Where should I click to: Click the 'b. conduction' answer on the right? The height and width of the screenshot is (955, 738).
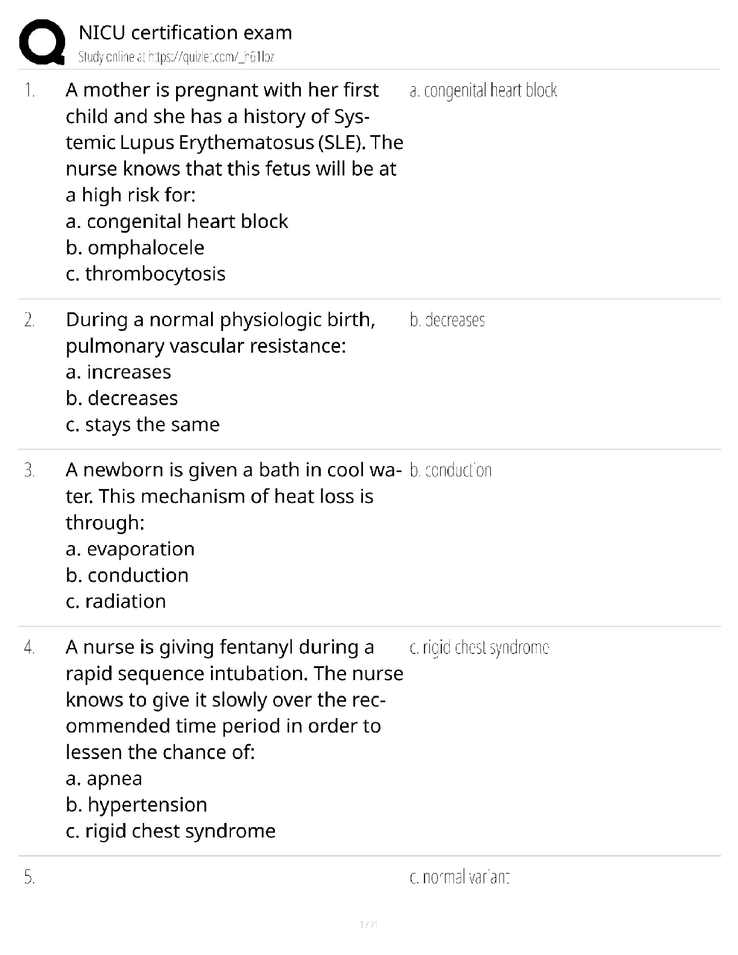pos(451,470)
